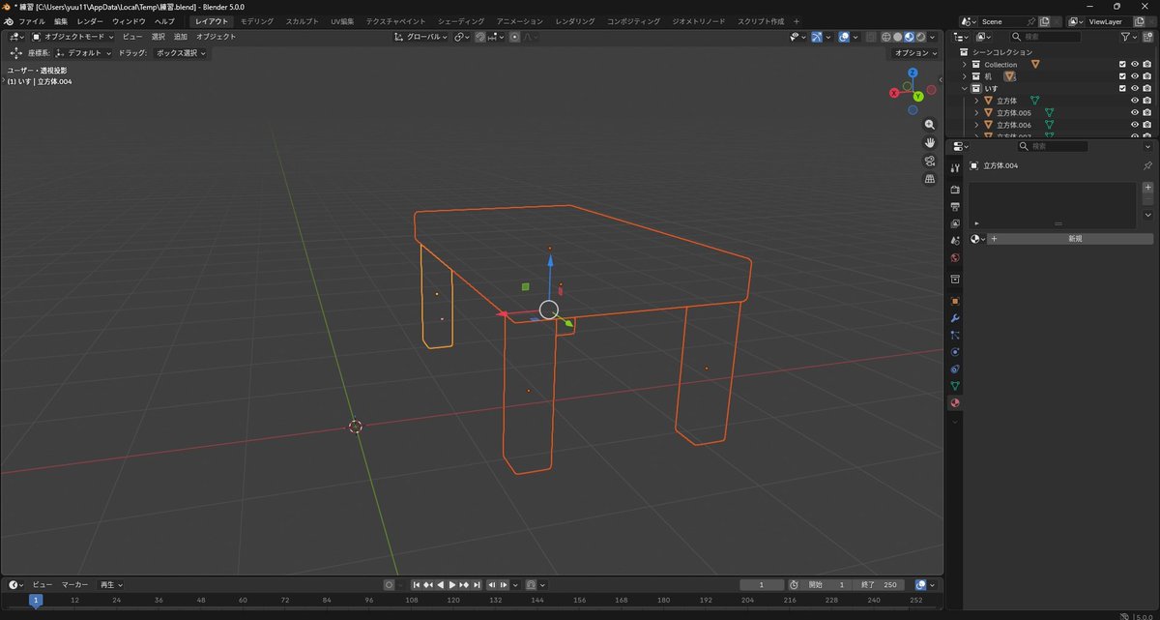Open the World properties tab
The width and height of the screenshot is (1160, 620).
point(955,257)
